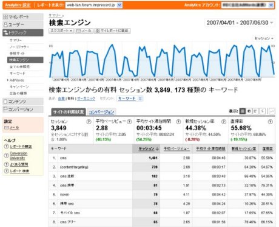Click help icon in 新規セッション率 summary card
Image resolution: width=279 pixels, height=227 pixels.
tap(223, 122)
